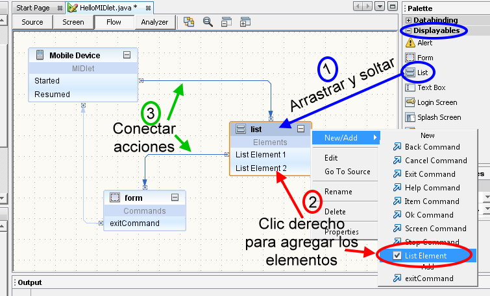490x296 pixels.
Task: Click the Output panel header
Action: point(30,282)
